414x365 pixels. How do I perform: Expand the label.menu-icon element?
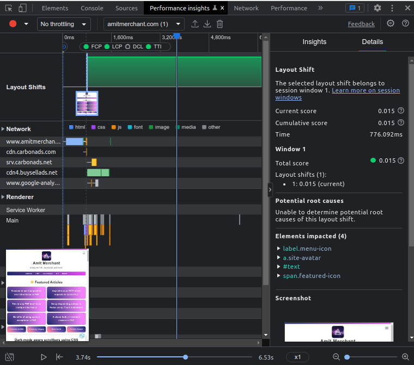[x=278, y=249]
